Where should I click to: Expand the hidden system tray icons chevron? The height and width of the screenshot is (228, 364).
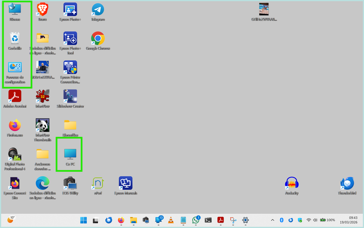[273, 220]
